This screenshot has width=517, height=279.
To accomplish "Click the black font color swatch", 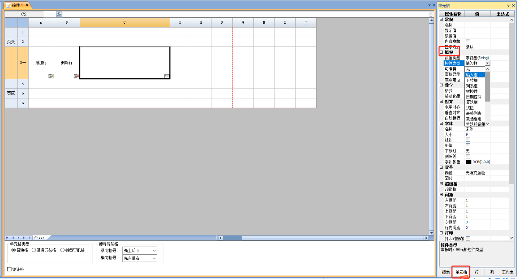I will point(468,162).
